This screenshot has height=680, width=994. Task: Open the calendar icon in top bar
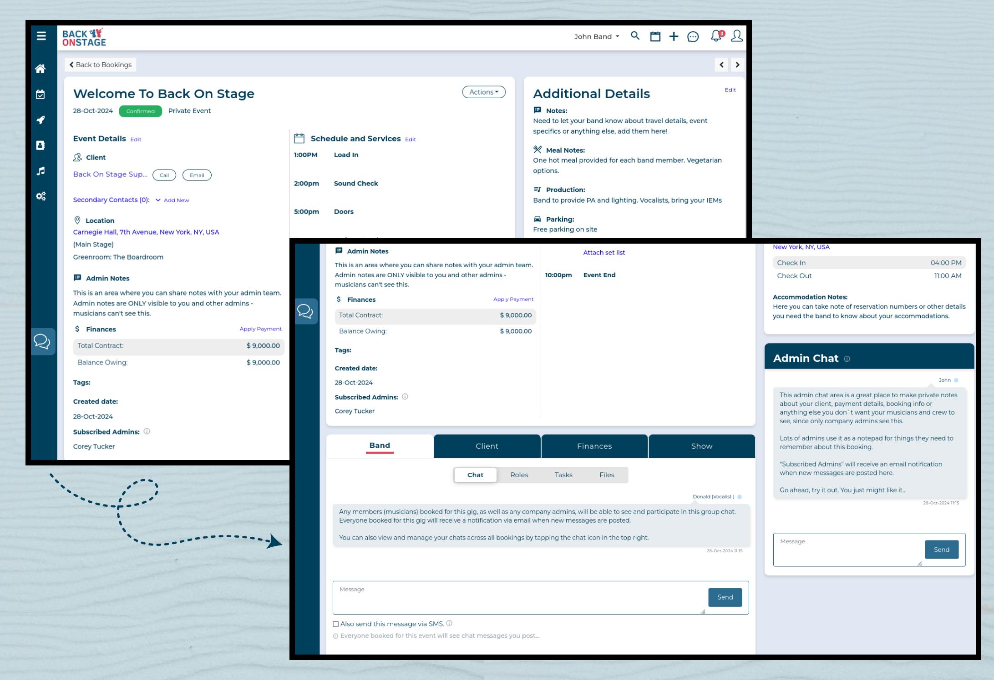point(655,36)
